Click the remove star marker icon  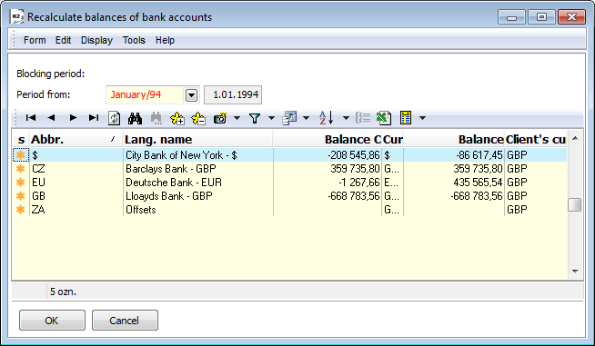198,118
